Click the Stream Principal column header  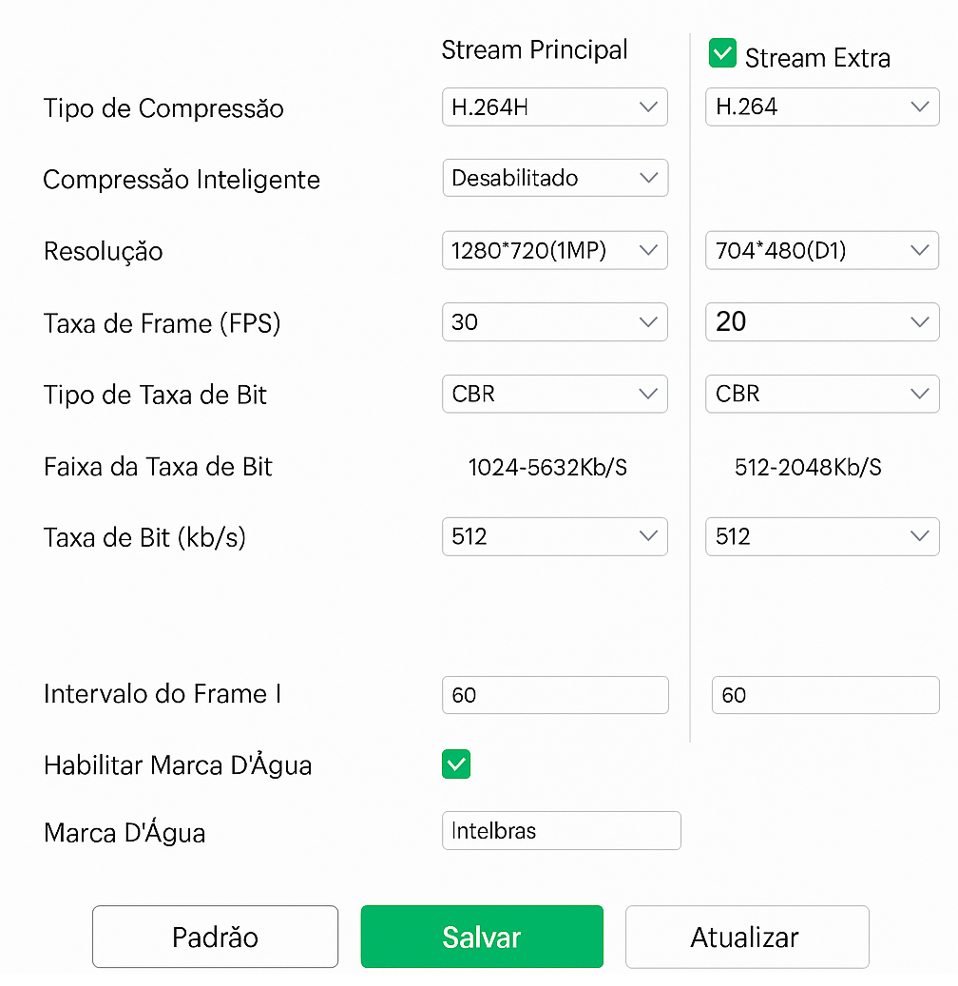[534, 49]
